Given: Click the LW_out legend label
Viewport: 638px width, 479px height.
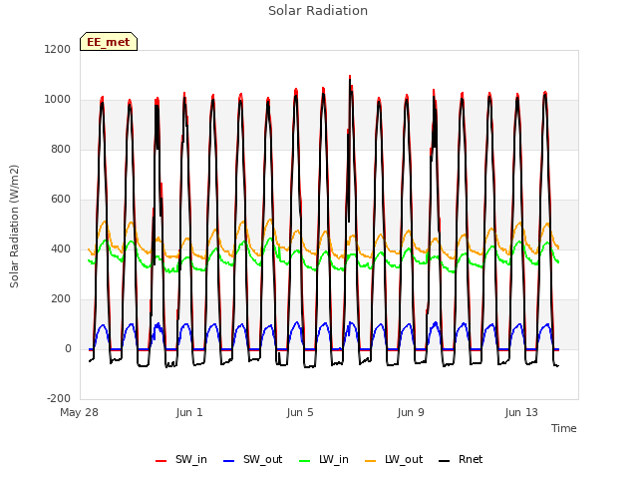Looking at the screenshot, I should 404,459.
